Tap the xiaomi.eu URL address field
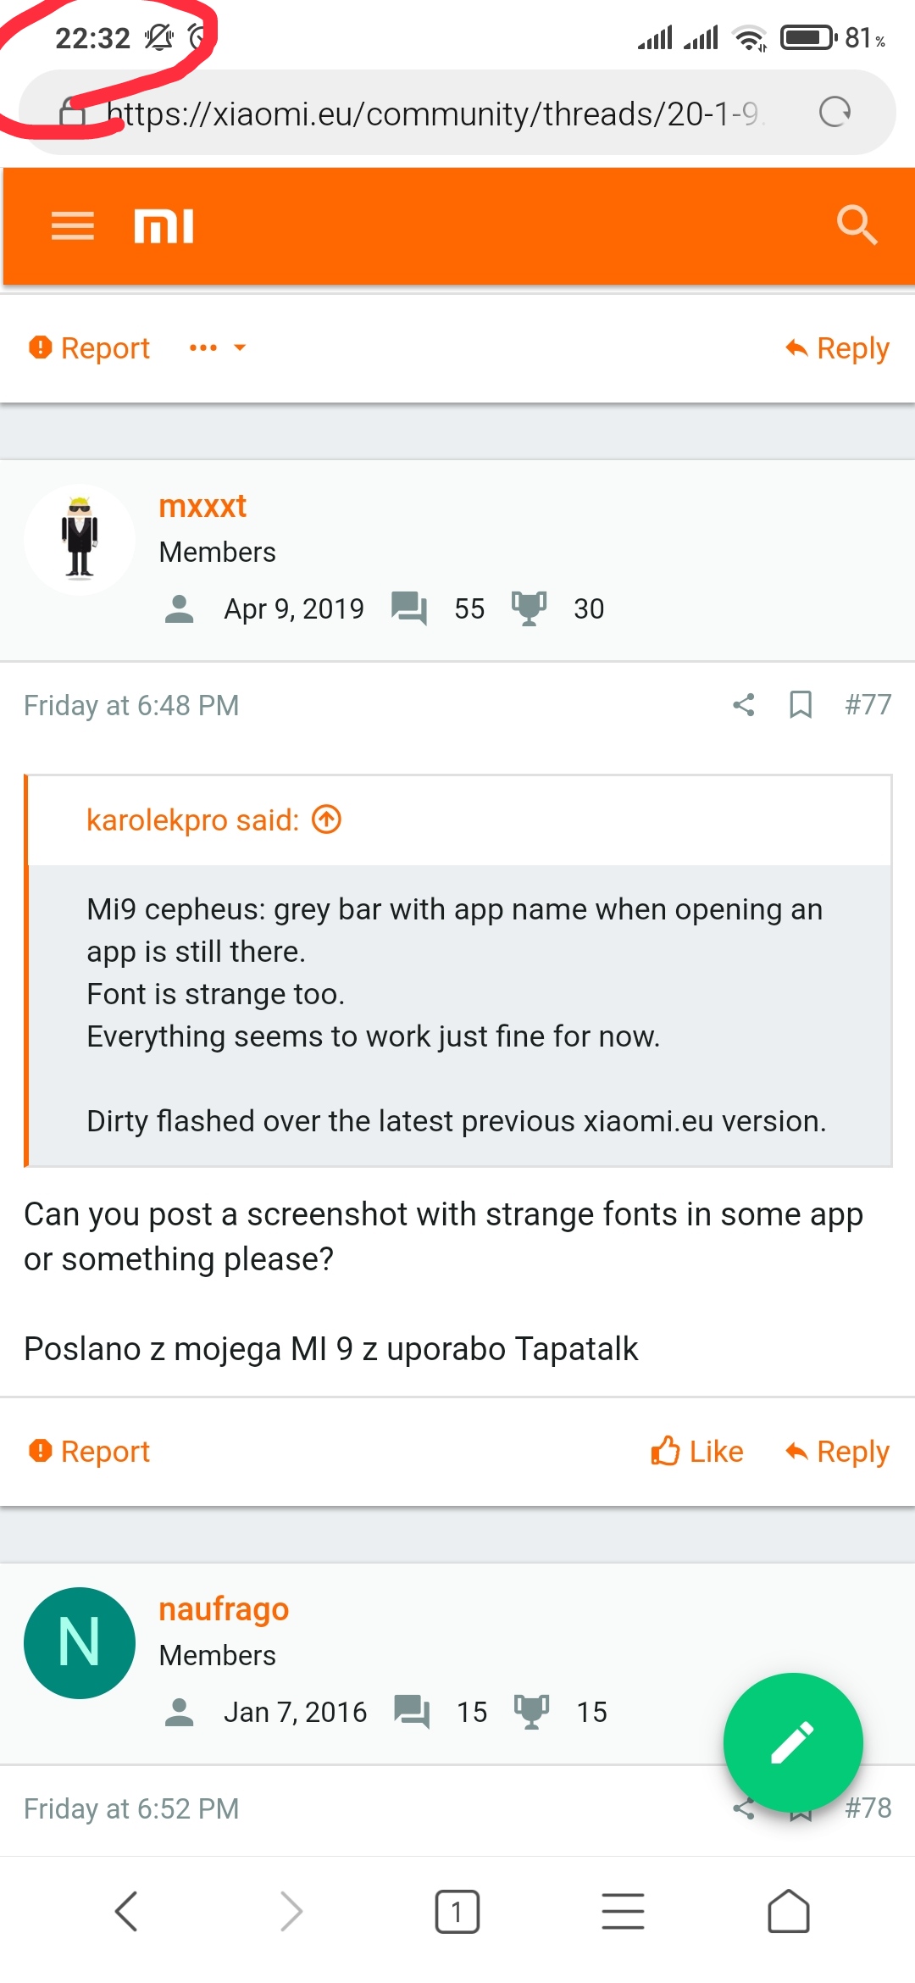 (432, 114)
